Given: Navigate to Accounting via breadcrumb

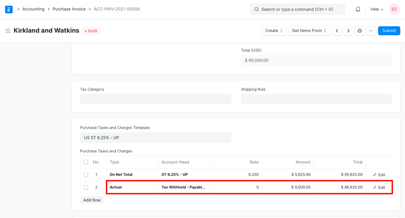Looking at the screenshot, I should pos(33,9).
